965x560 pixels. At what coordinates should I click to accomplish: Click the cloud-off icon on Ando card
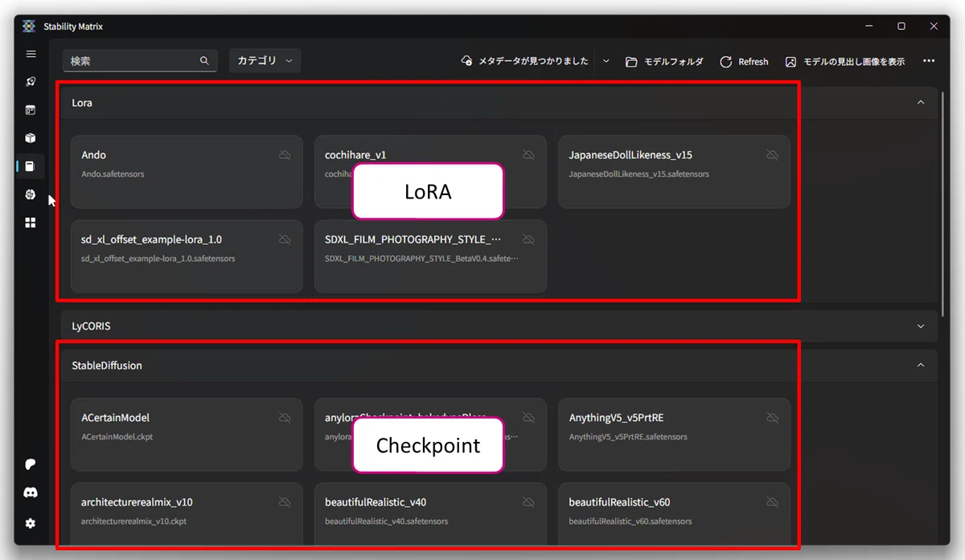point(285,155)
